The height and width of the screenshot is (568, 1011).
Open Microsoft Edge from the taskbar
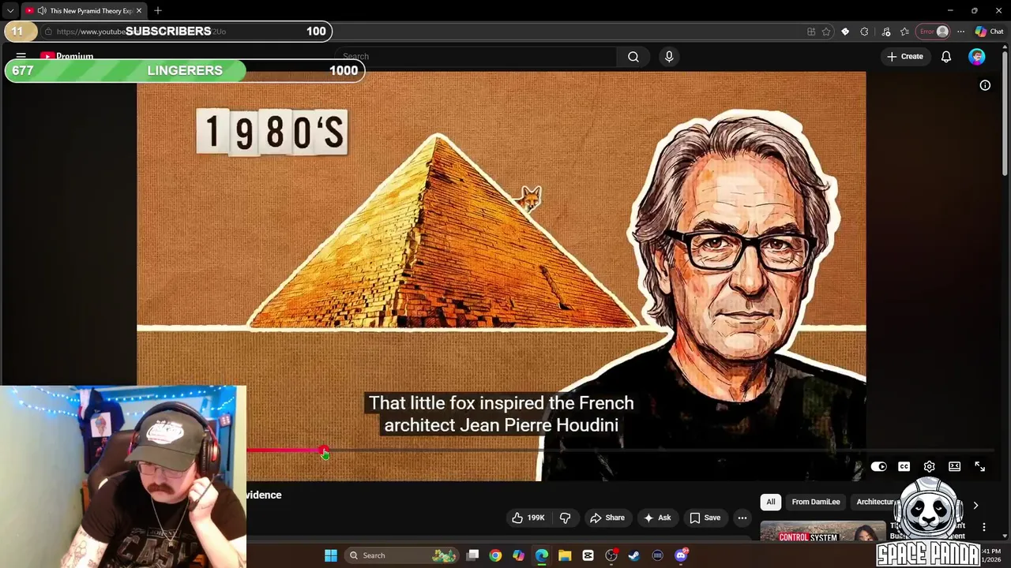pos(542,555)
